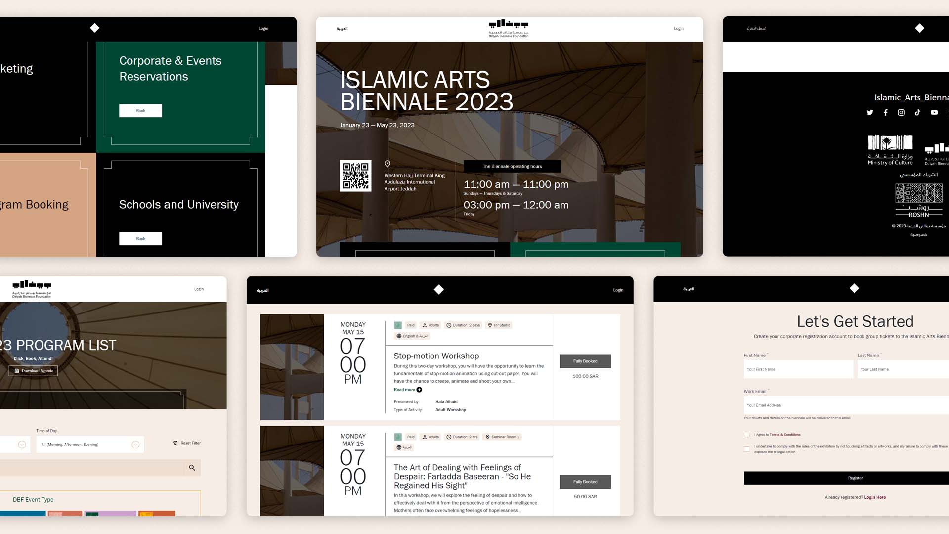Click Read more on Stop-motion Workshop
949x534 pixels.
click(x=404, y=390)
